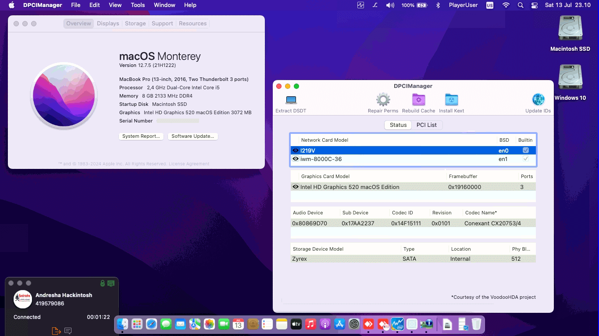Viewport: 599px width, 336px height.
Task: Open Trash in the dock
Action: point(476,324)
